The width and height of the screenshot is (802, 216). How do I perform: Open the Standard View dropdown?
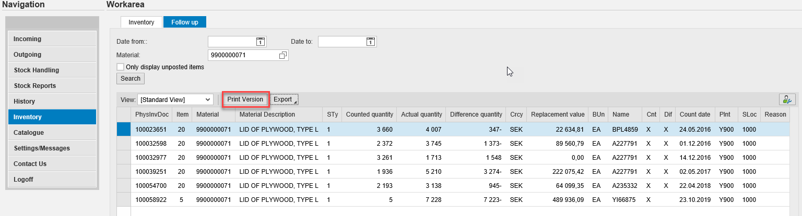[x=175, y=99]
